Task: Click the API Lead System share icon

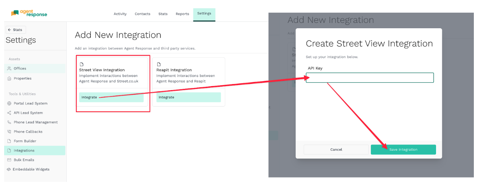Action: [9, 113]
